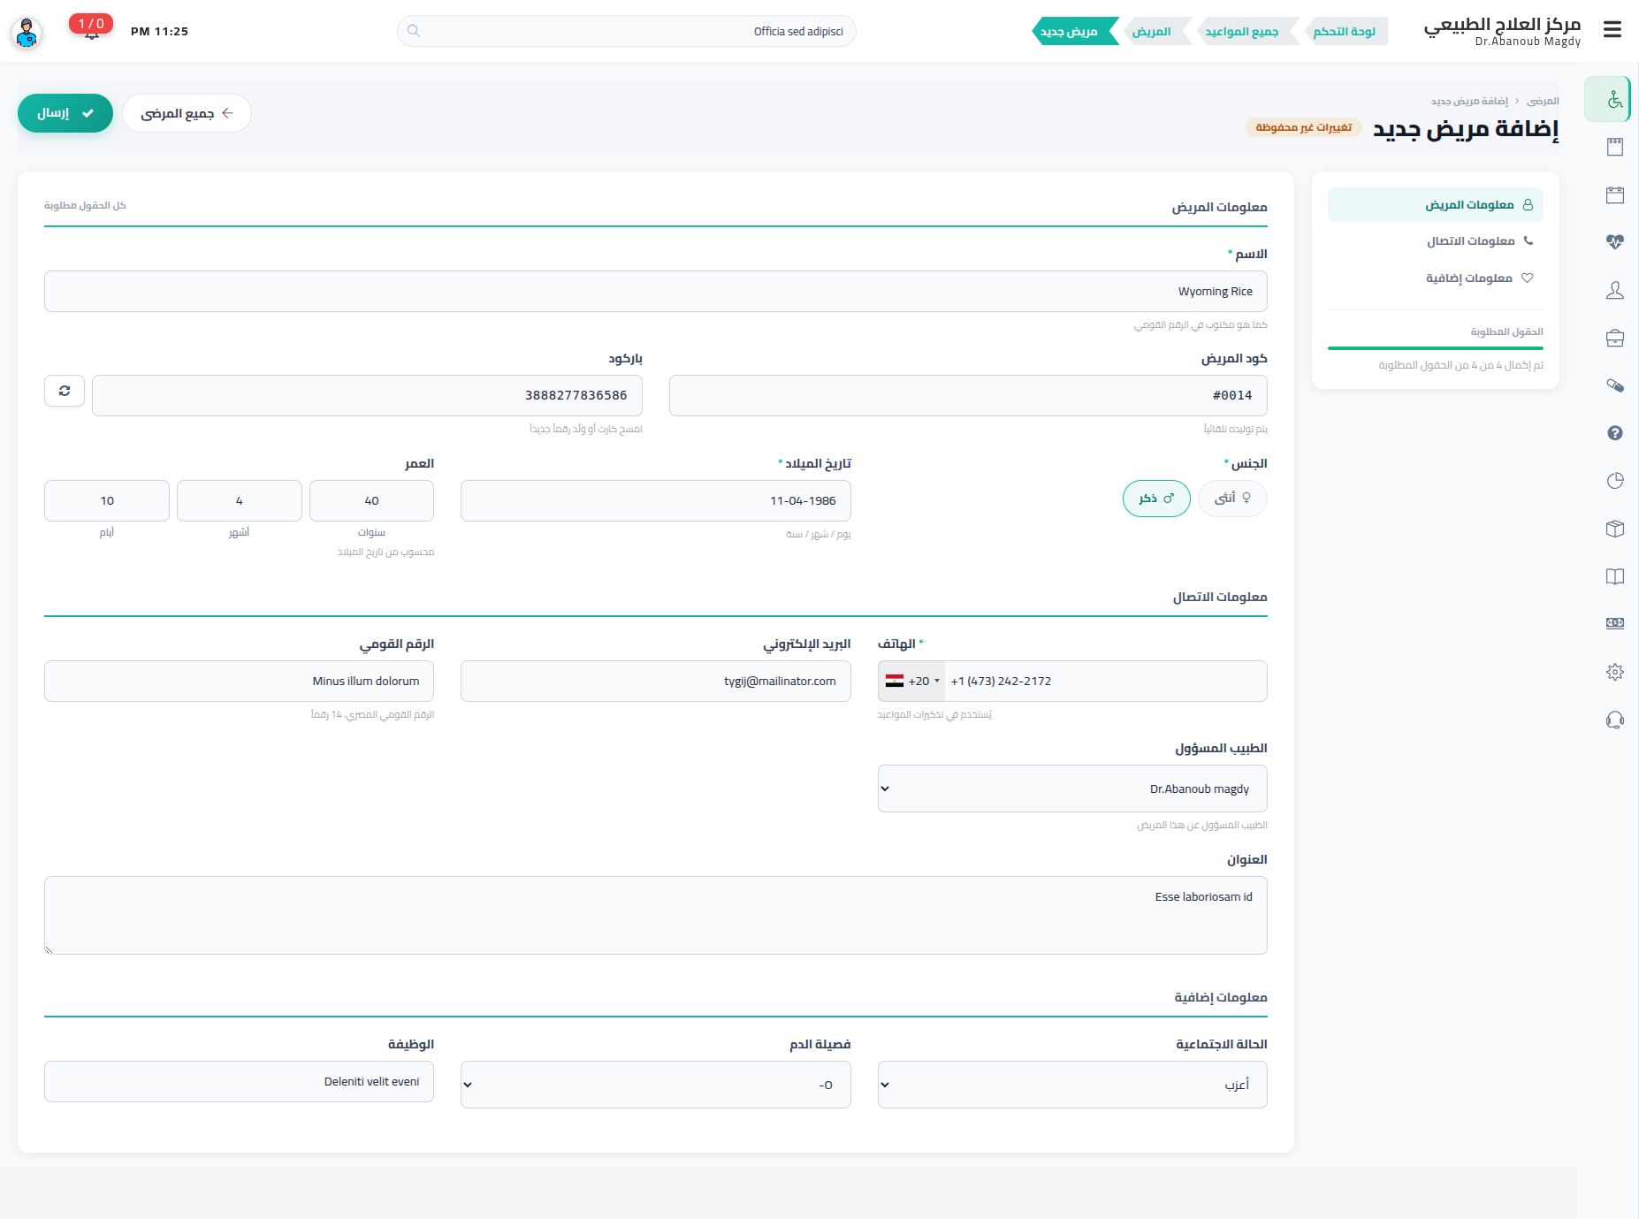Click required fields progress bar

tap(1436, 348)
